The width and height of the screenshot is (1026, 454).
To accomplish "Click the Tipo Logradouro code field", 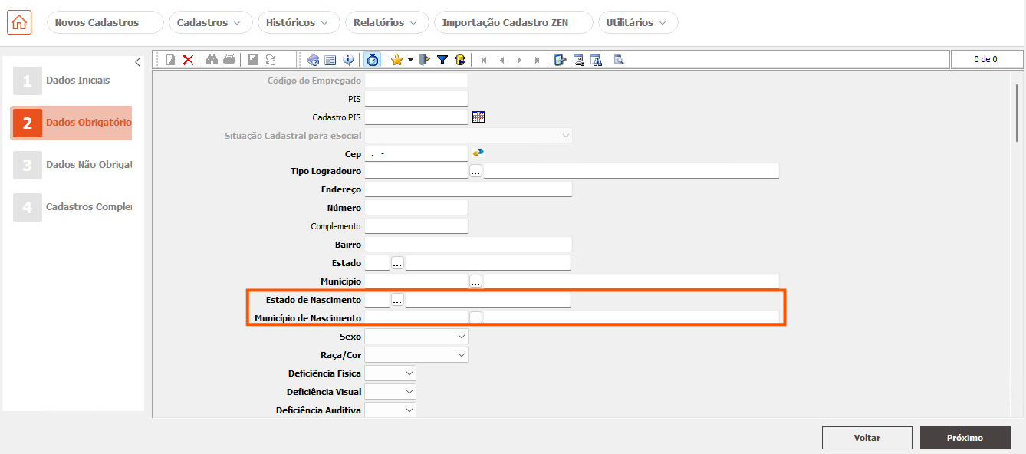I will [x=416, y=171].
